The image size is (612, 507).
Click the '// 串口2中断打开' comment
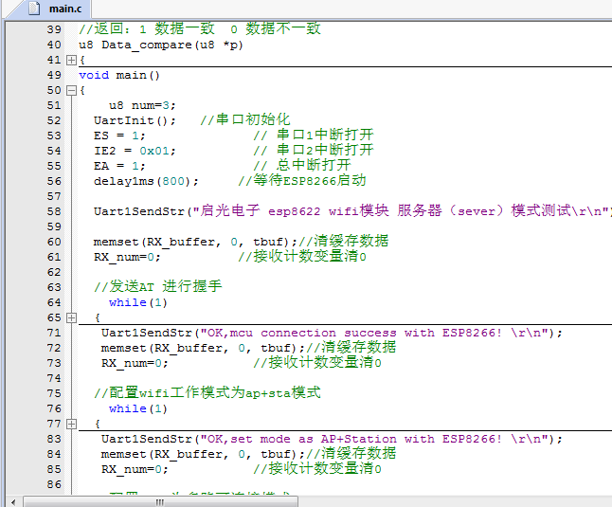314,150
